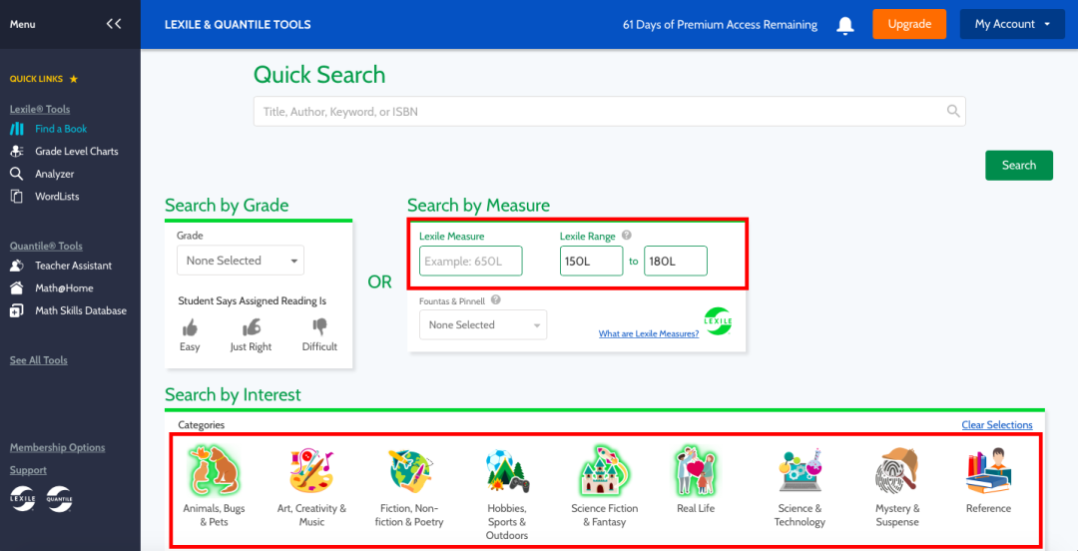This screenshot has width=1078, height=551.
Task: Open Math Skills Database in sidebar
Action: 81,310
